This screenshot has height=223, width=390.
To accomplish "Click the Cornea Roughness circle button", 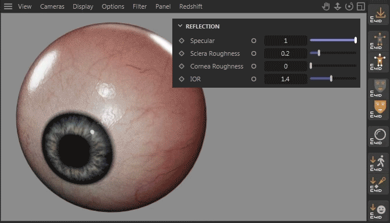I will (x=254, y=66).
